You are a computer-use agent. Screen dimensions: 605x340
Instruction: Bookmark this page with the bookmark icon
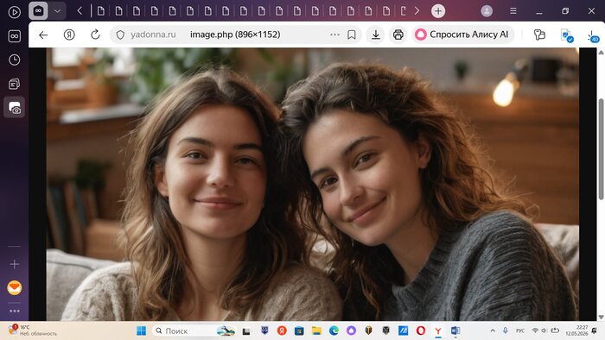click(352, 35)
